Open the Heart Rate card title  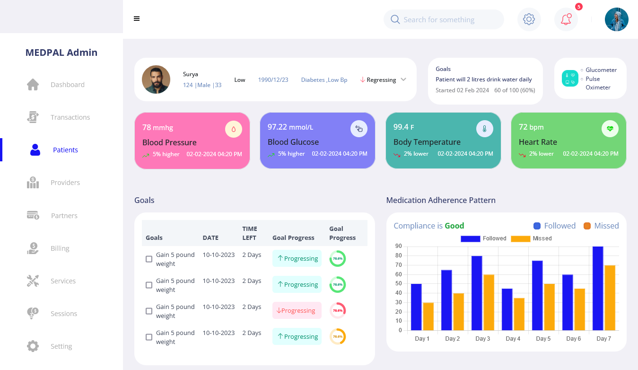(x=538, y=142)
